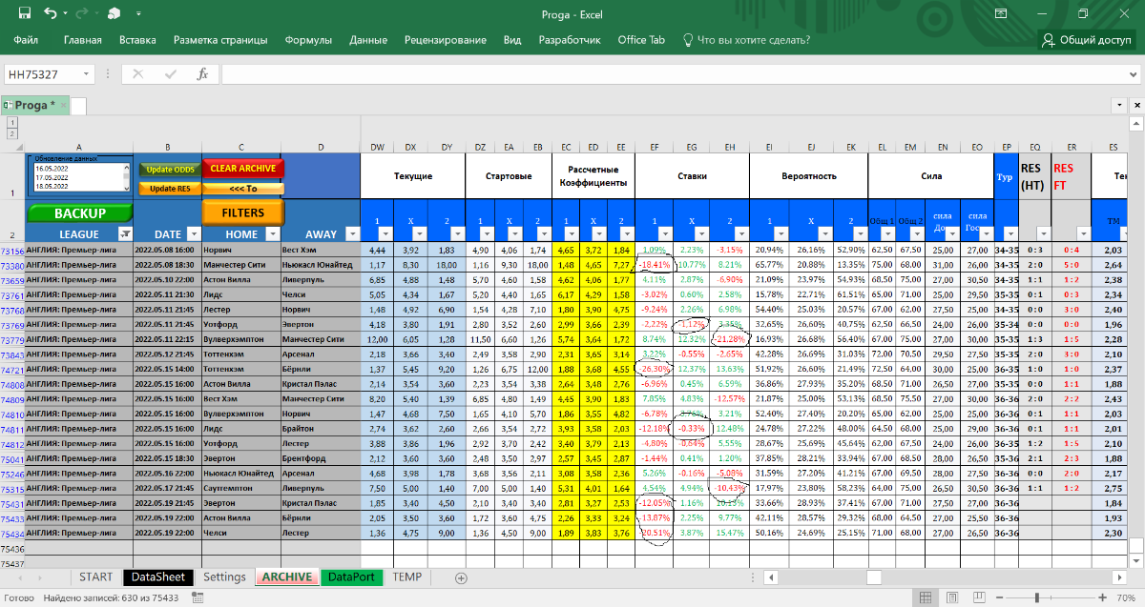Click the Save icon in quick access toolbar

click(x=24, y=13)
